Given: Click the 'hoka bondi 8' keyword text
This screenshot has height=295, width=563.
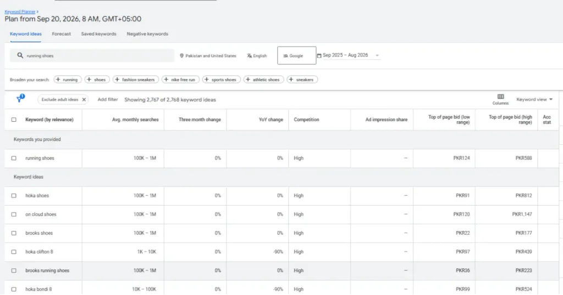Looking at the screenshot, I should [38, 289].
